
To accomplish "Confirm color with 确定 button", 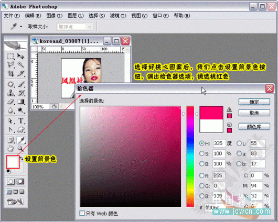I will (254, 102).
